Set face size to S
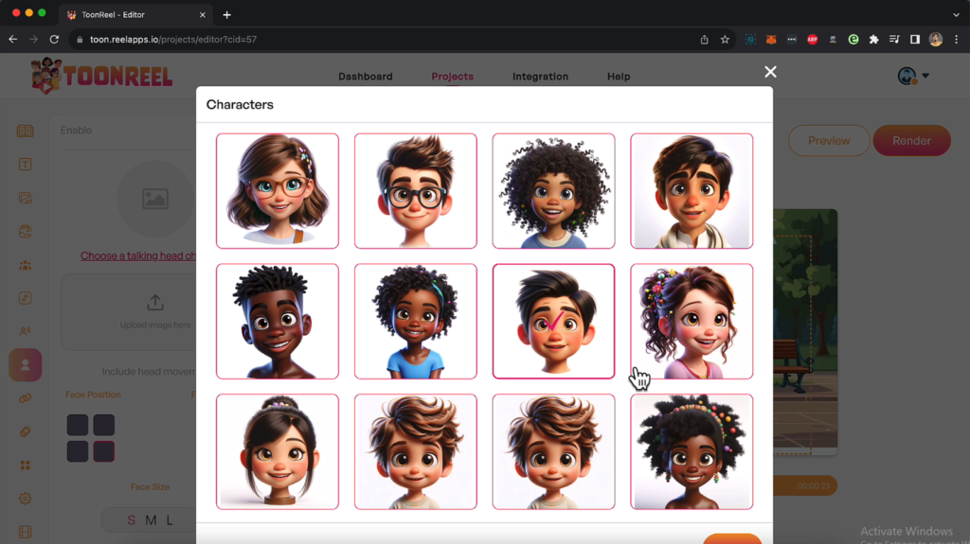This screenshot has width=970, height=544. tap(131, 520)
